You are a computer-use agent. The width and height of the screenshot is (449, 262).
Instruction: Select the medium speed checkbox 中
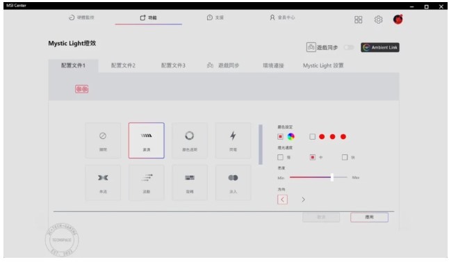click(312, 157)
